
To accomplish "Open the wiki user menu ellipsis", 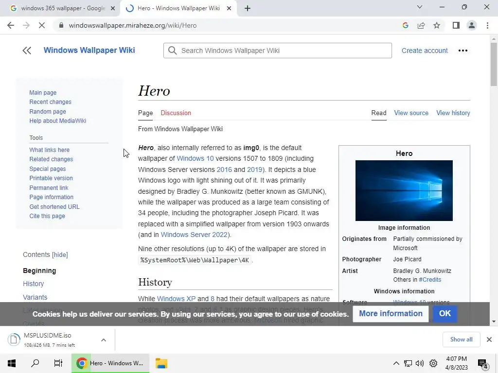I will click(463, 51).
